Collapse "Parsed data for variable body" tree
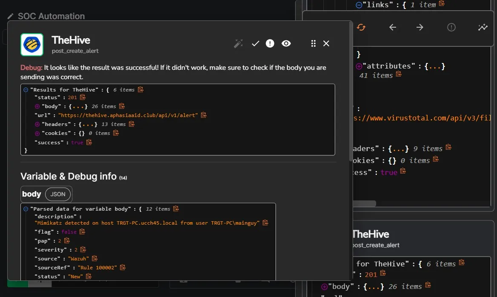 click(26, 209)
